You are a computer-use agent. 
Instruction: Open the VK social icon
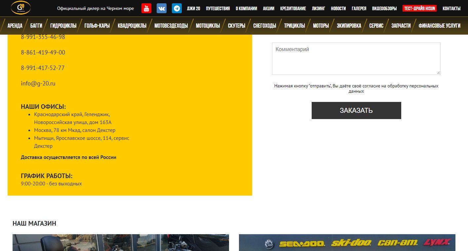(x=162, y=8)
